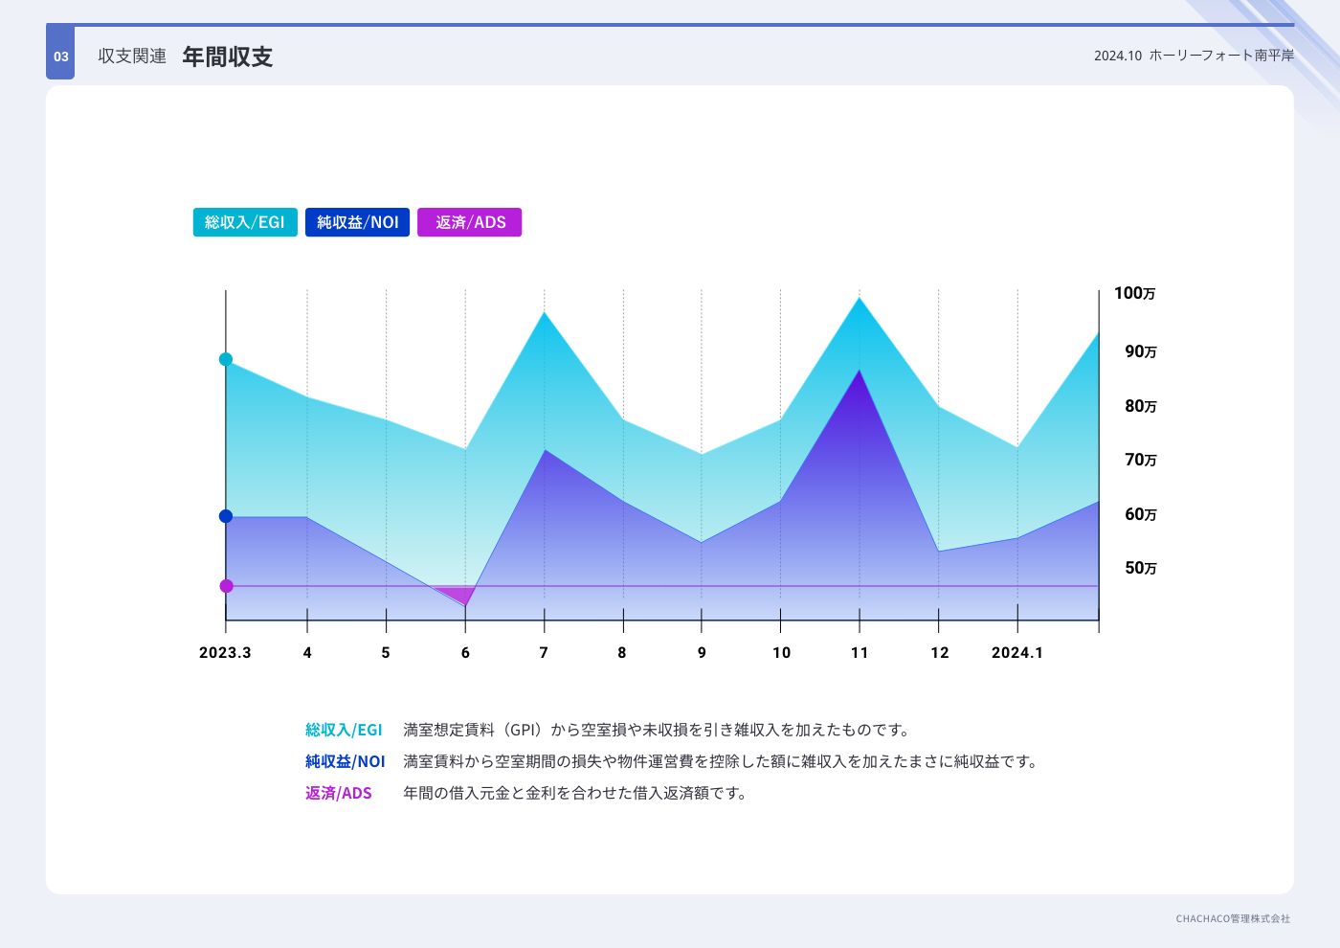Click the 総収入/EGI legend badge
1340x948 pixels.
click(245, 222)
